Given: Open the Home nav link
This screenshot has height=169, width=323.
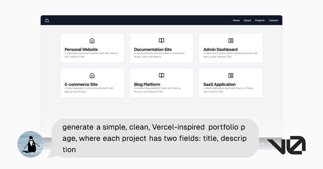Looking at the screenshot, I should click(236, 20).
